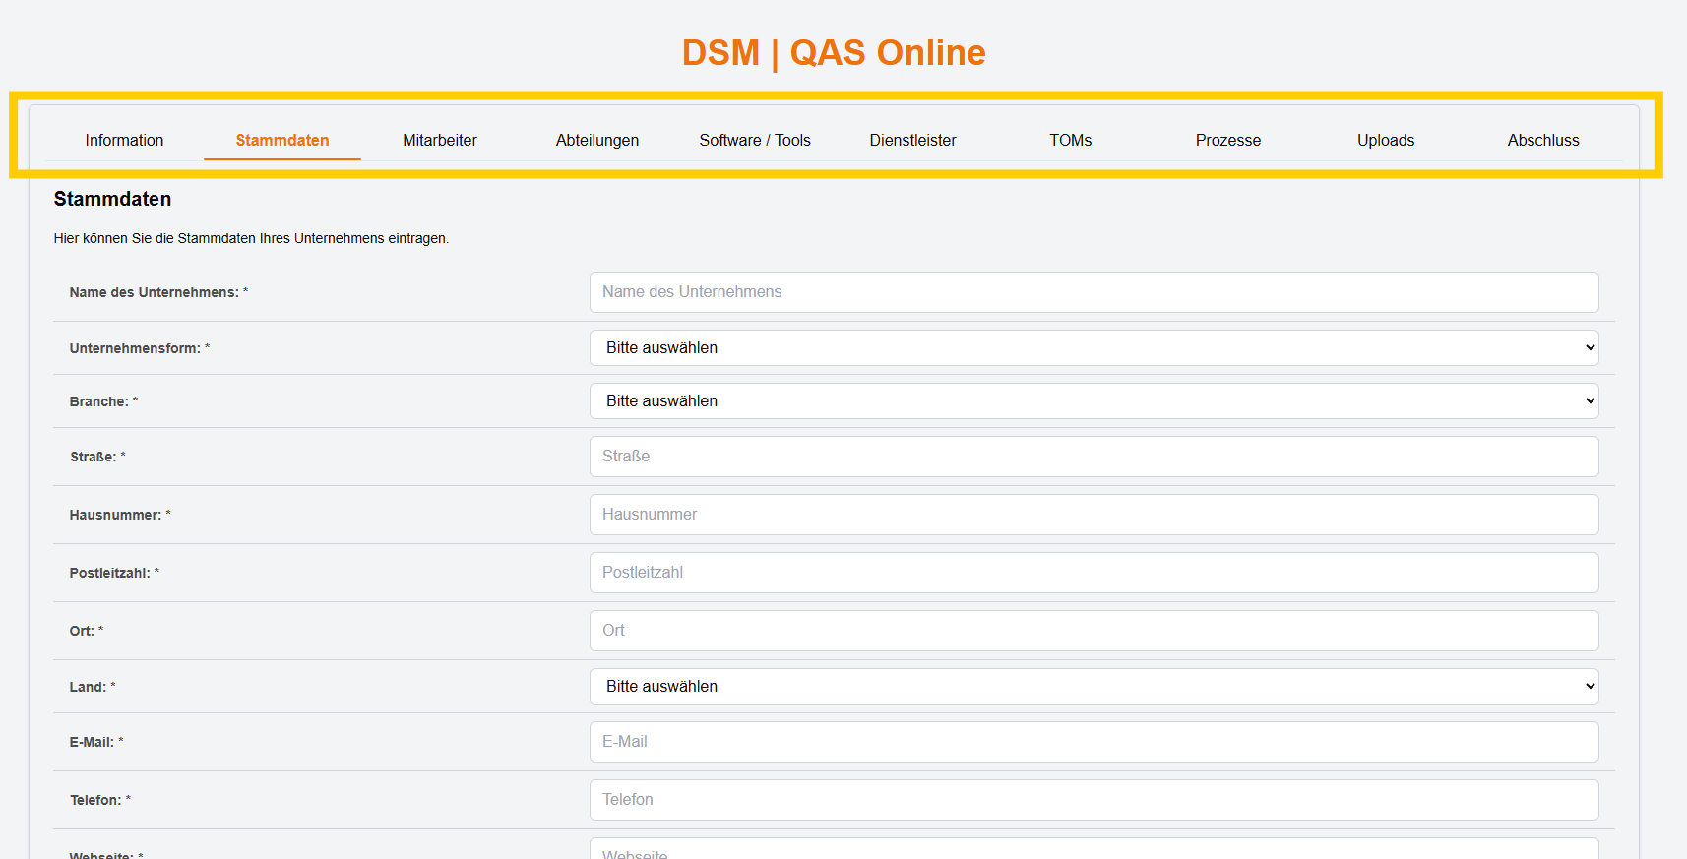Select the Stammdaten tab
This screenshot has width=1687, height=859.
pos(282,140)
